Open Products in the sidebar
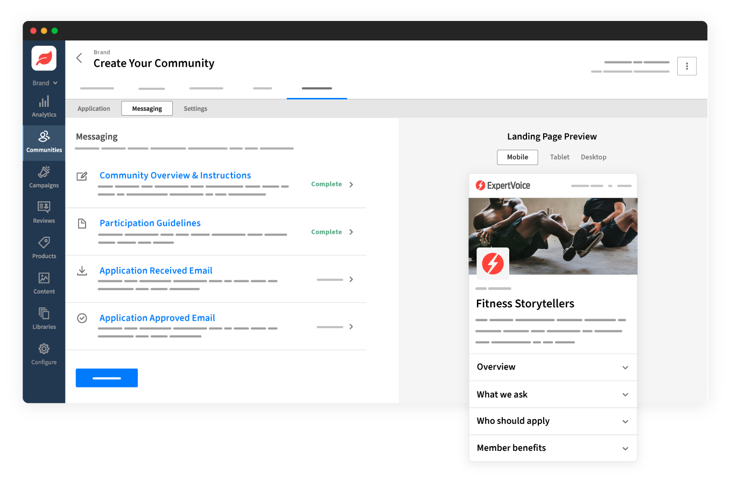 (44, 249)
